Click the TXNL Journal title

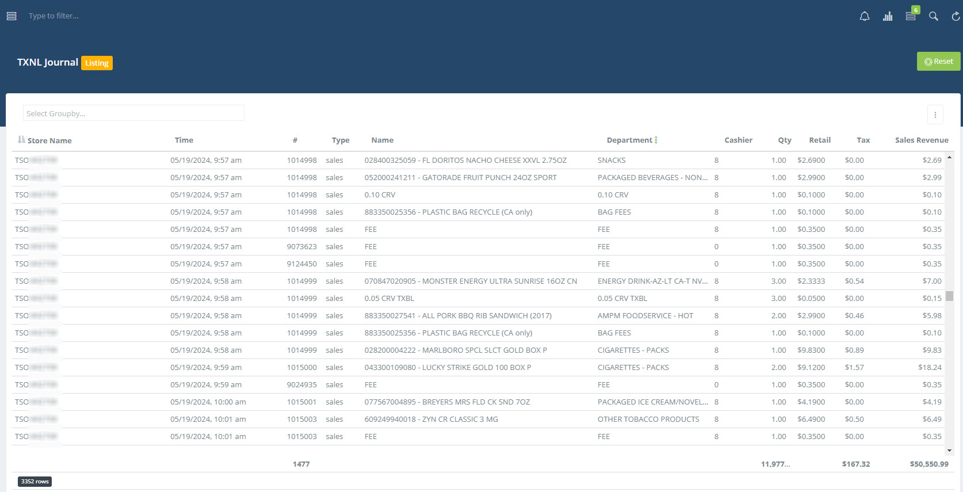(x=48, y=62)
